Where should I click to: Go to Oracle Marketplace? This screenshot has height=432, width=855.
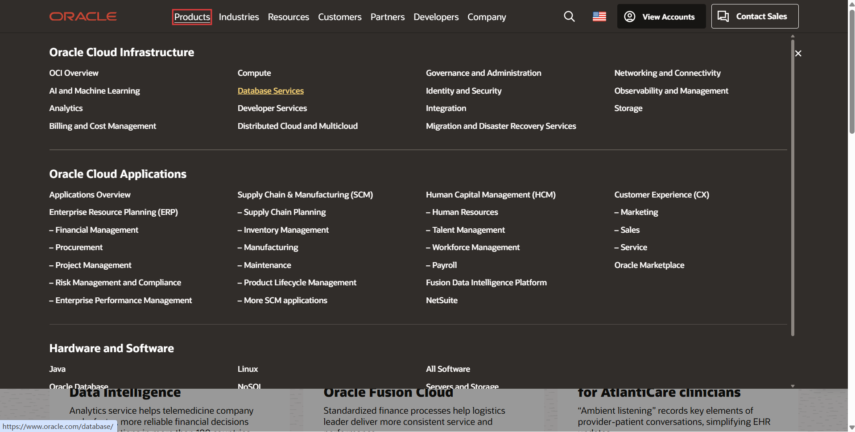tap(649, 265)
